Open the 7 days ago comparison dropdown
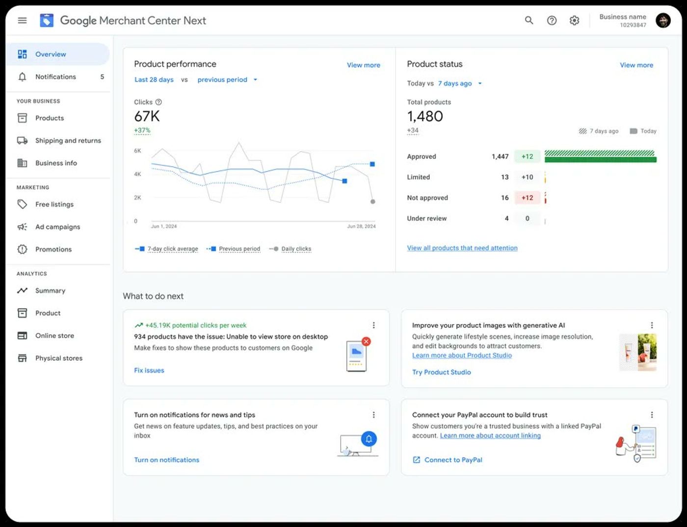The width and height of the screenshot is (687, 527). pos(460,83)
